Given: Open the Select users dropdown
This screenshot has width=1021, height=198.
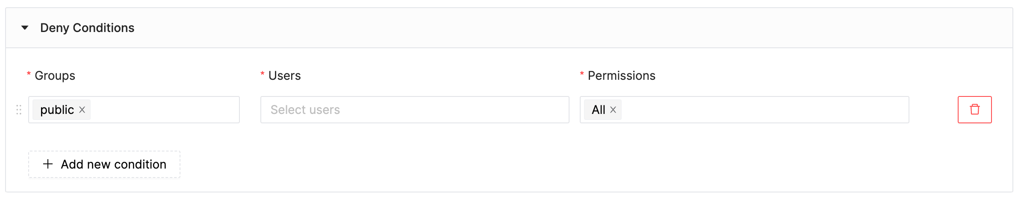Looking at the screenshot, I should (x=415, y=110).
